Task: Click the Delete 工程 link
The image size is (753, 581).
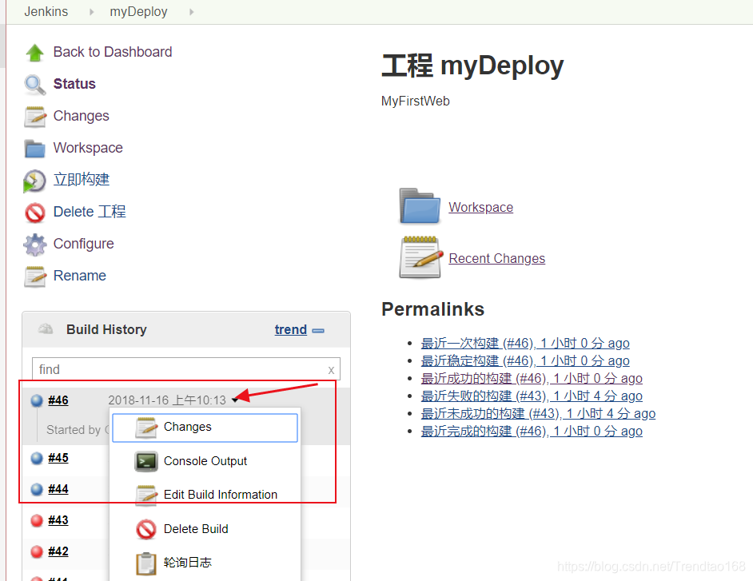Action: pos(90,212)
